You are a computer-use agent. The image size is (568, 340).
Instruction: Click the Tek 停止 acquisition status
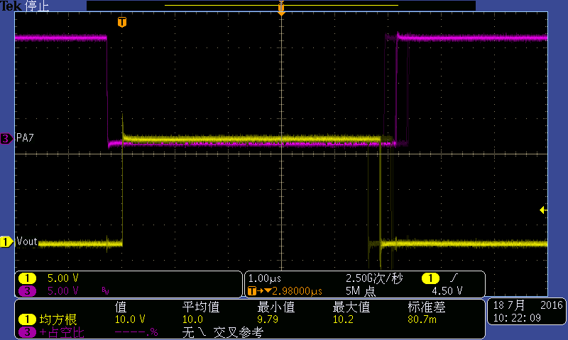coord(25,6)
